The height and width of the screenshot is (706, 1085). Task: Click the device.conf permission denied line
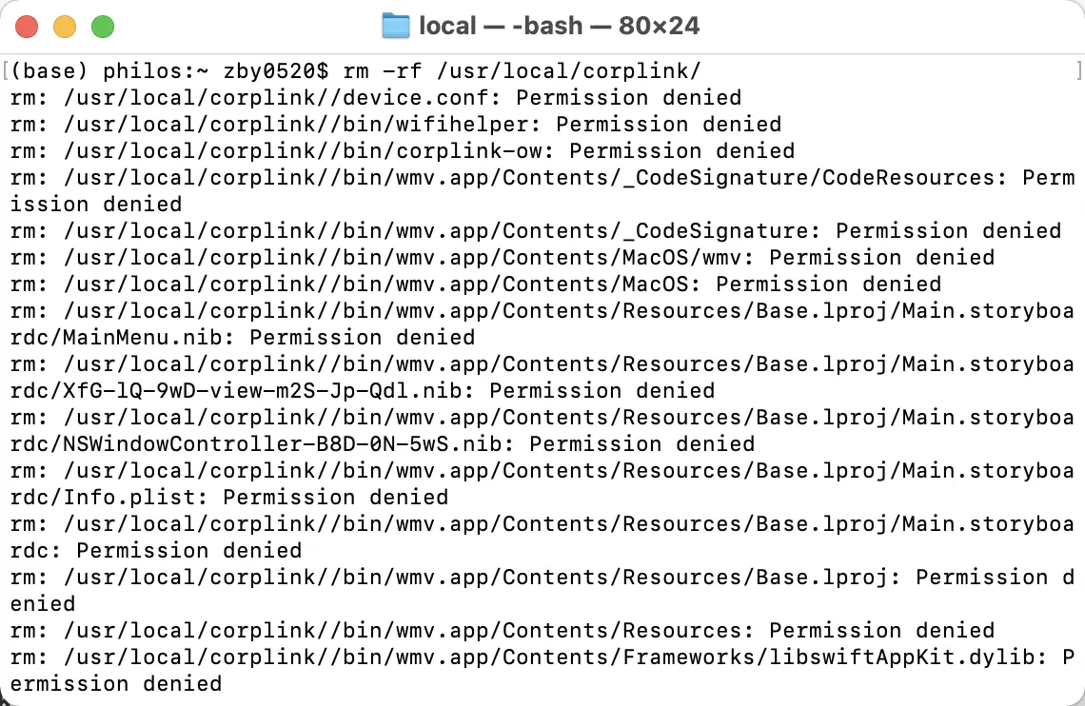click(376, 97)
